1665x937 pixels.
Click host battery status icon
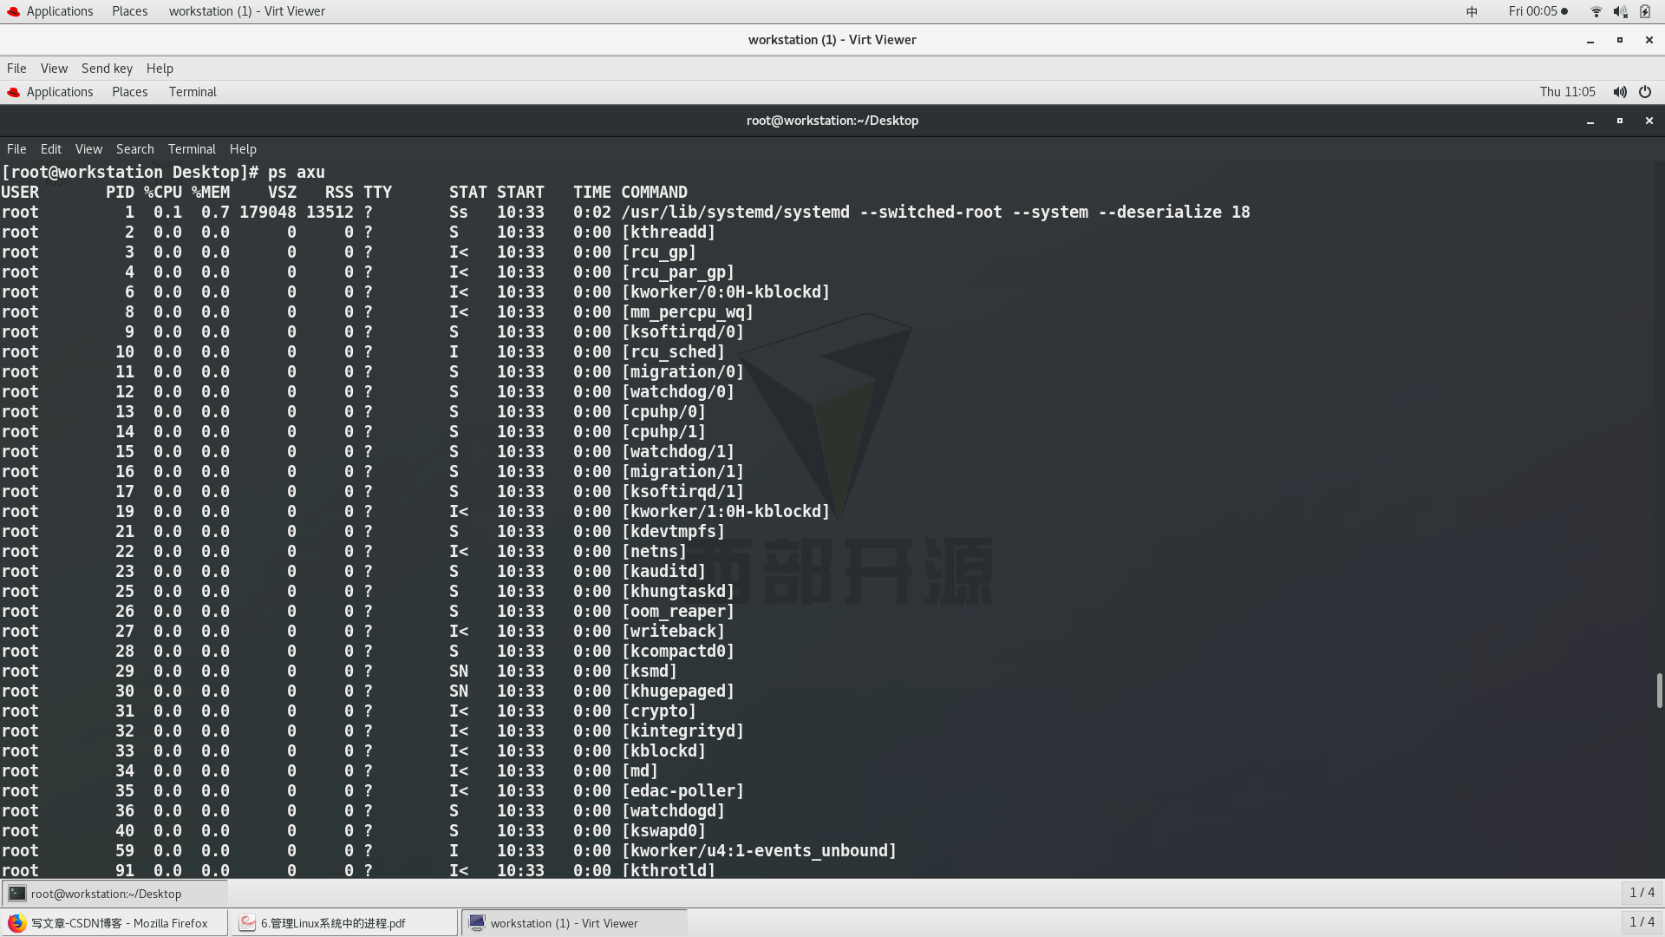(x=1645, y=11)
